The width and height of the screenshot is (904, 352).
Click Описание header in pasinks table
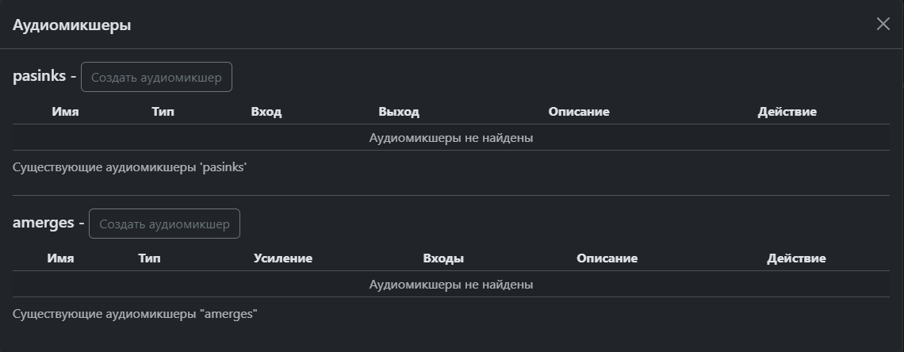[579, 112]
